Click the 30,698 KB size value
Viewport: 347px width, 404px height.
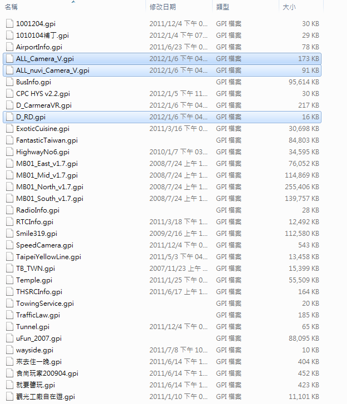[304, 129]
